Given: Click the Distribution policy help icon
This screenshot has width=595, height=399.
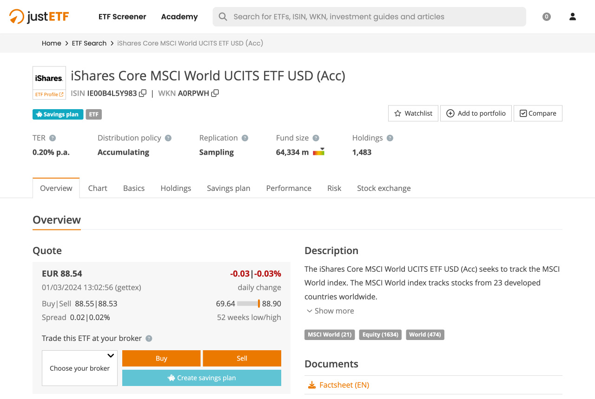Looking at the screenshot, I should coord(168,138).
